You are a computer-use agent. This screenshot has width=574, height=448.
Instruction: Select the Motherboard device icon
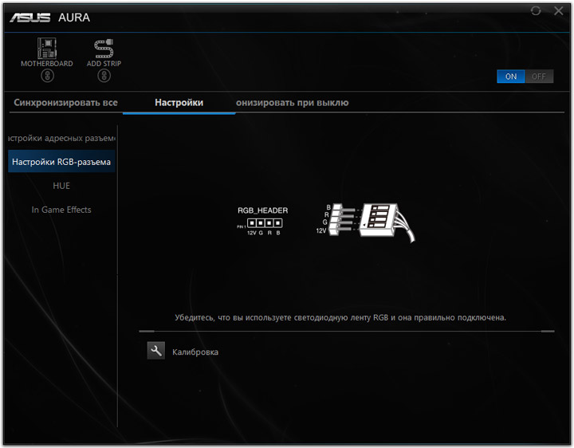47,49
